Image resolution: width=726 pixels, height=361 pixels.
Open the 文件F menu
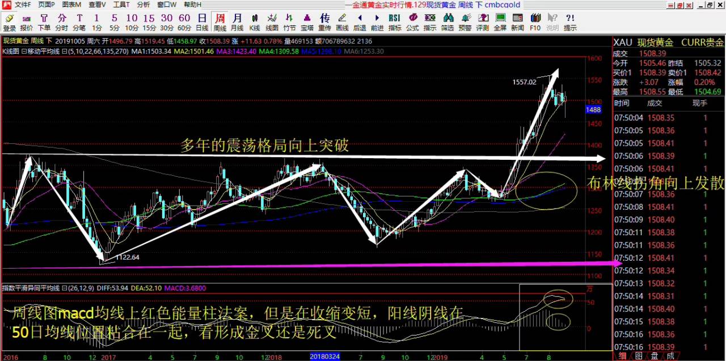coord(23,5)
